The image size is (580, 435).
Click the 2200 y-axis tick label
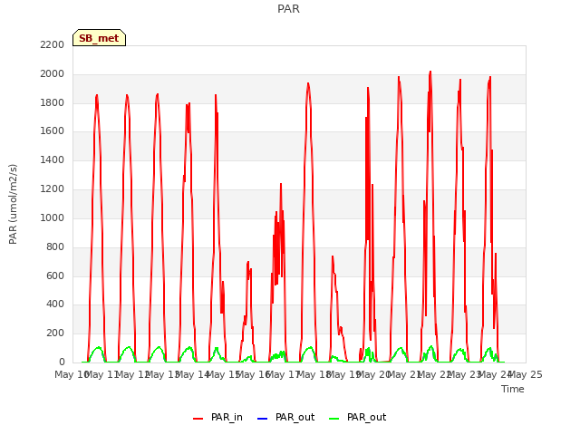click(53, 44)
